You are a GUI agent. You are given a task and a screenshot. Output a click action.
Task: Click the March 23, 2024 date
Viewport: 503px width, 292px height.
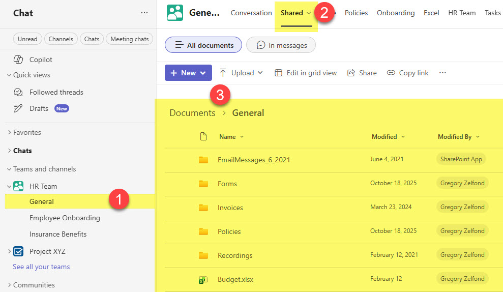(x=391, y=207)
